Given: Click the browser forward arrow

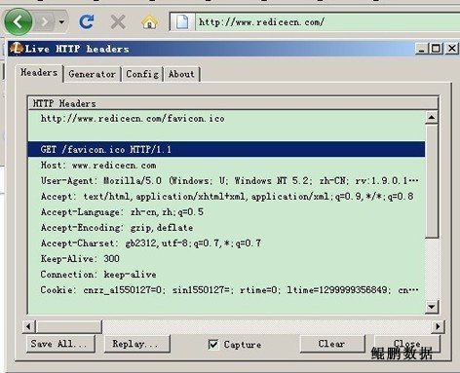Looking at the screenshot, I should tap(44, 22).
